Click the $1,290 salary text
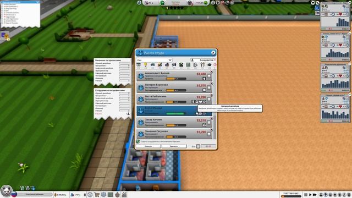Screen dimensions: 352x198 [x=201, y=132]
